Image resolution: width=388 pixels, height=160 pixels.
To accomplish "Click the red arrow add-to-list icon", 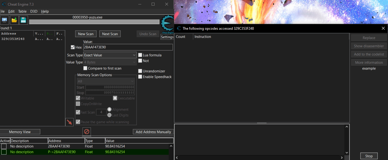I will pyautogui.click(x=69, y=122).
